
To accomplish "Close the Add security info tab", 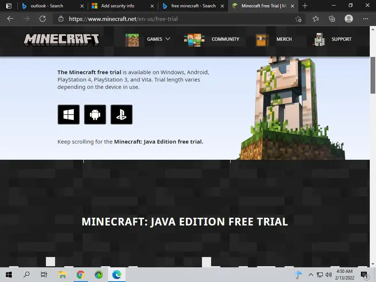I will [152, 6].
